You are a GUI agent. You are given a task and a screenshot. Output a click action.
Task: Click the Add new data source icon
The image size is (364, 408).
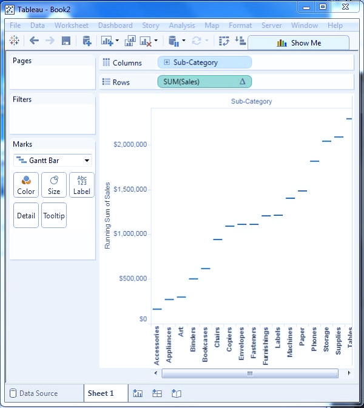pos(87,41)
